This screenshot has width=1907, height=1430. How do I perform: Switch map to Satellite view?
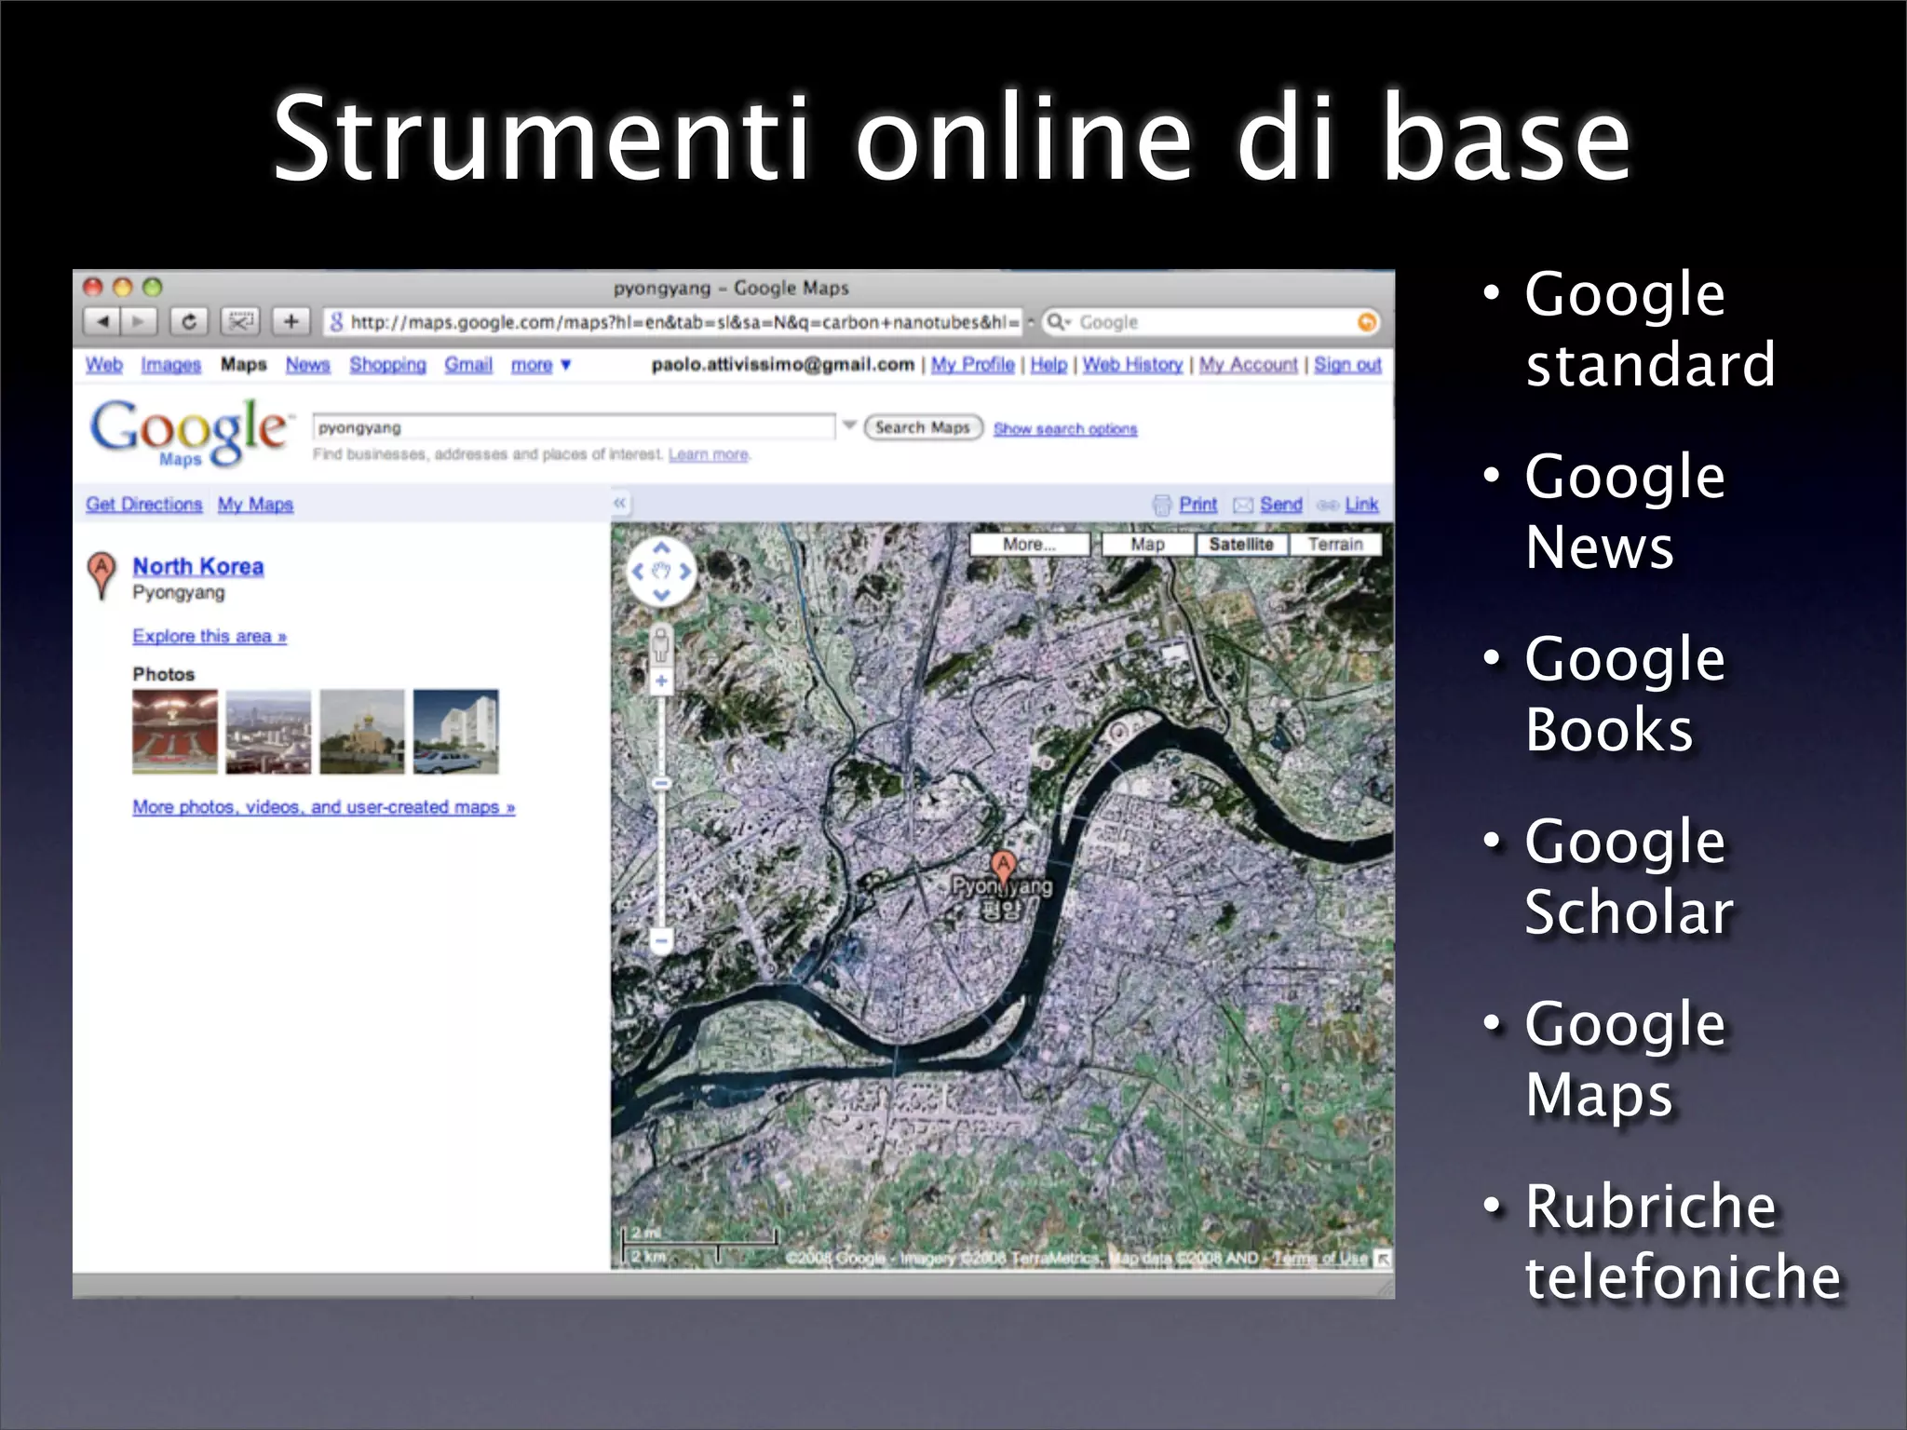(x=1240, y=544)
